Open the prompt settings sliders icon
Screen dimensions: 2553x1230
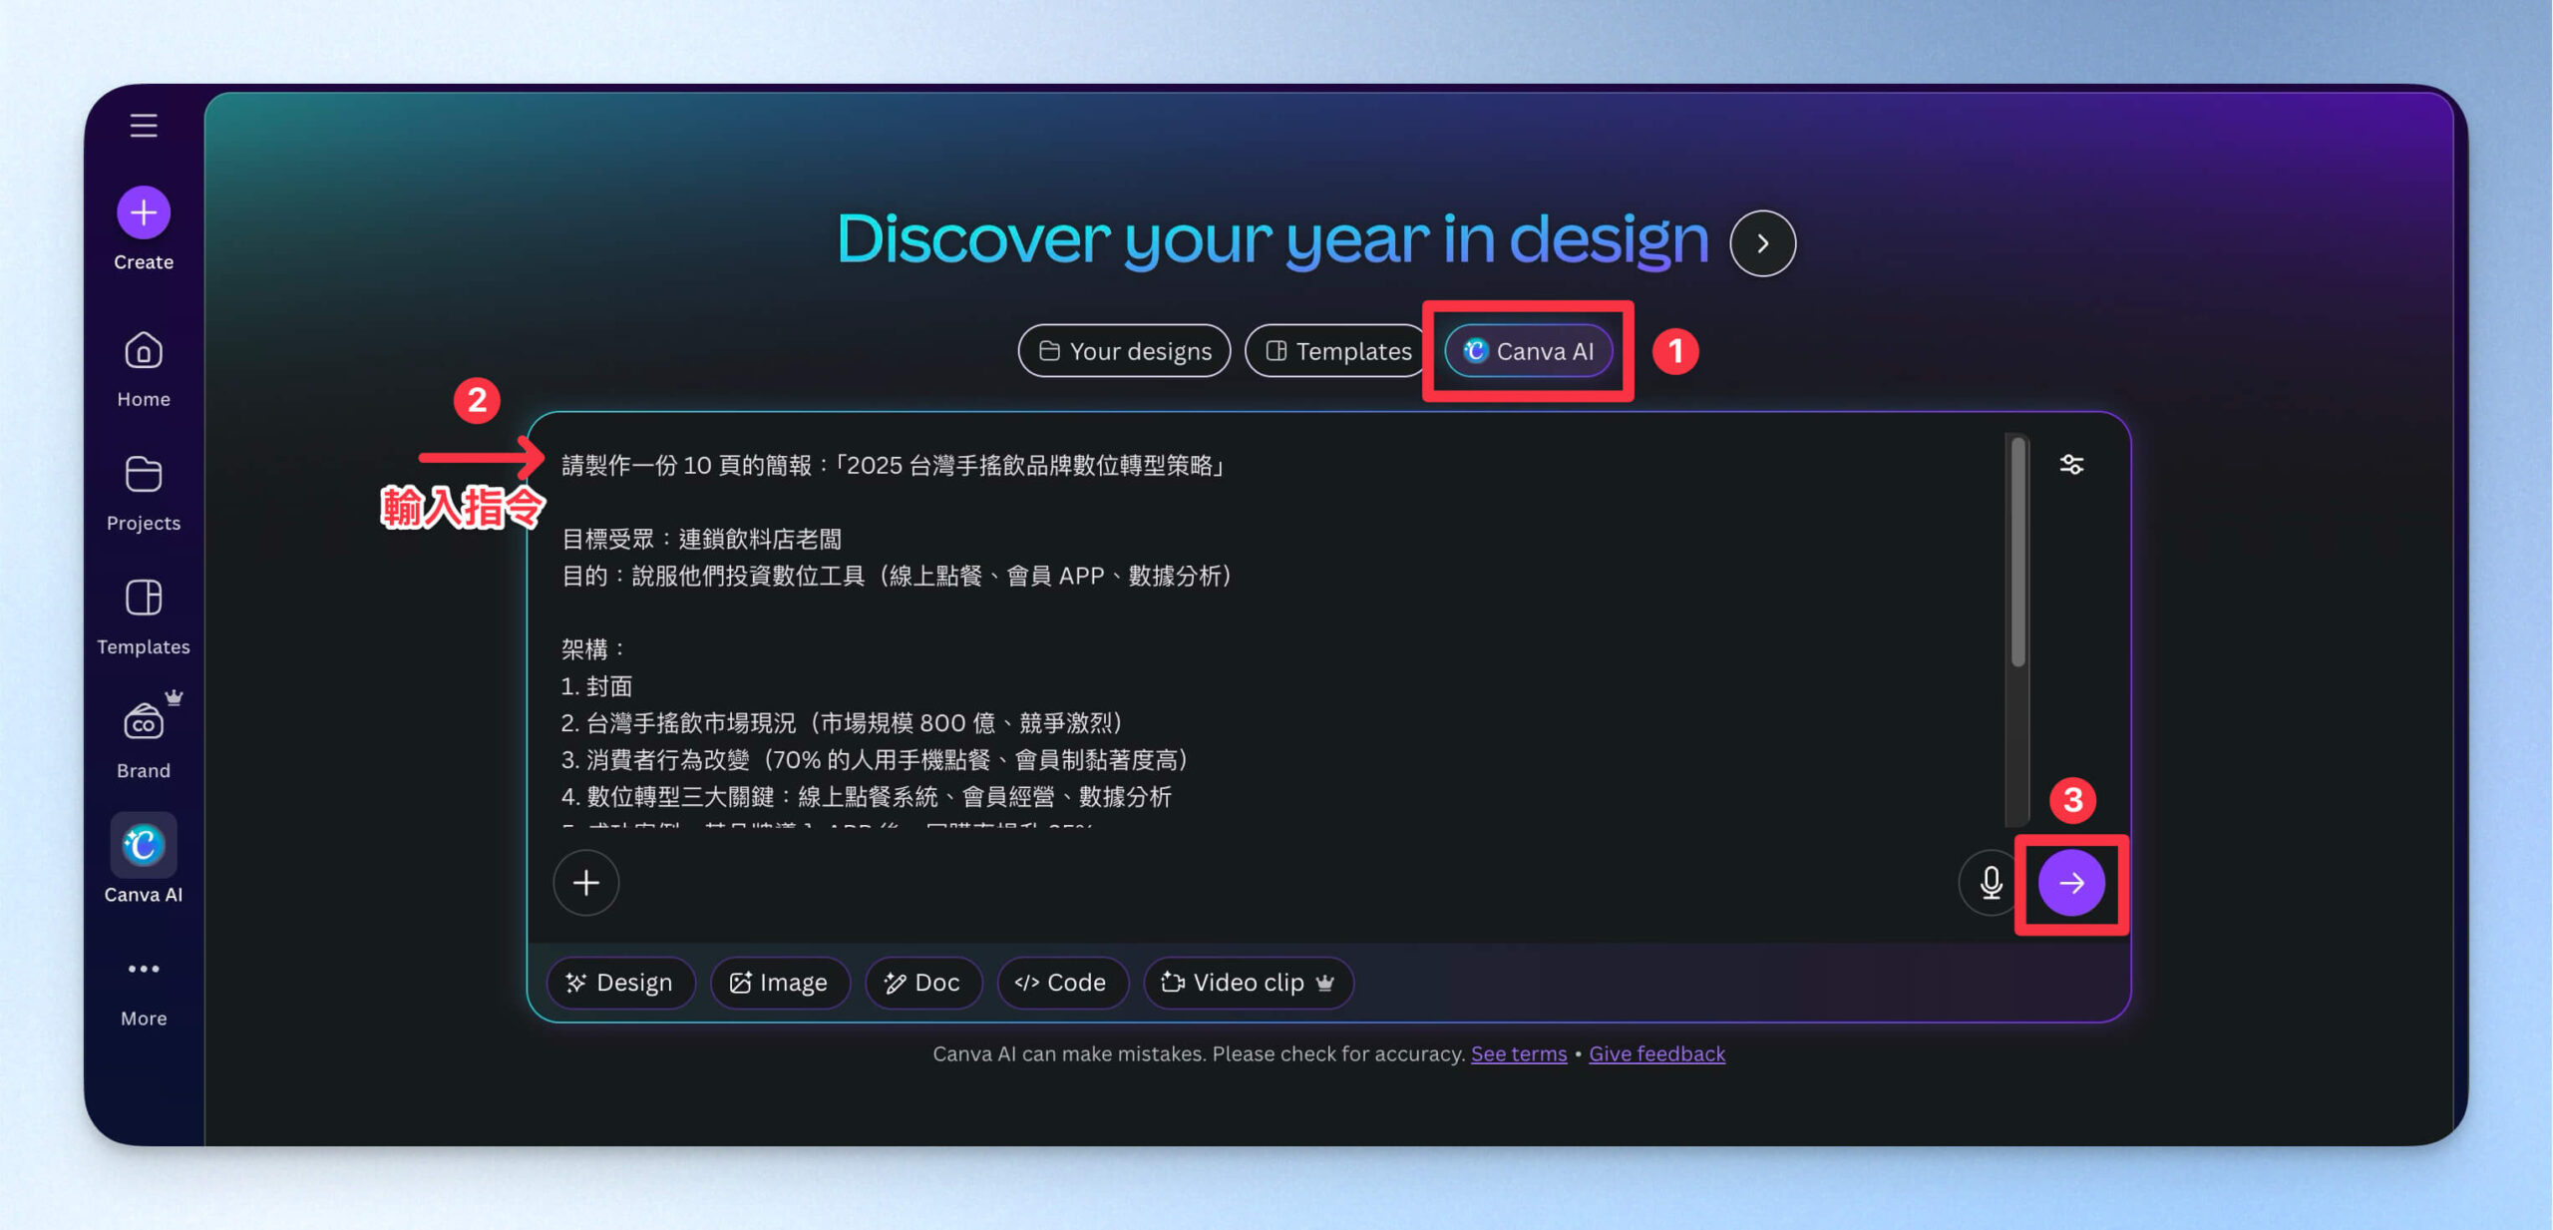(2071, 465)
